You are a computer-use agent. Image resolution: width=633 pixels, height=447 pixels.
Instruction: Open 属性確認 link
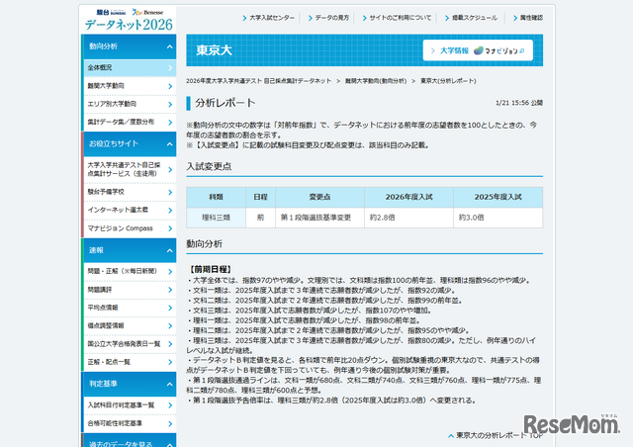[528, 18]
